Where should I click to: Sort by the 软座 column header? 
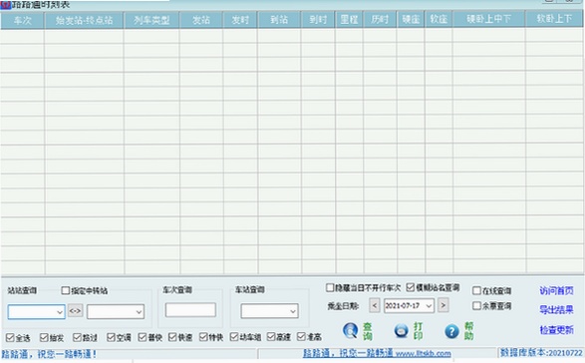439,19
